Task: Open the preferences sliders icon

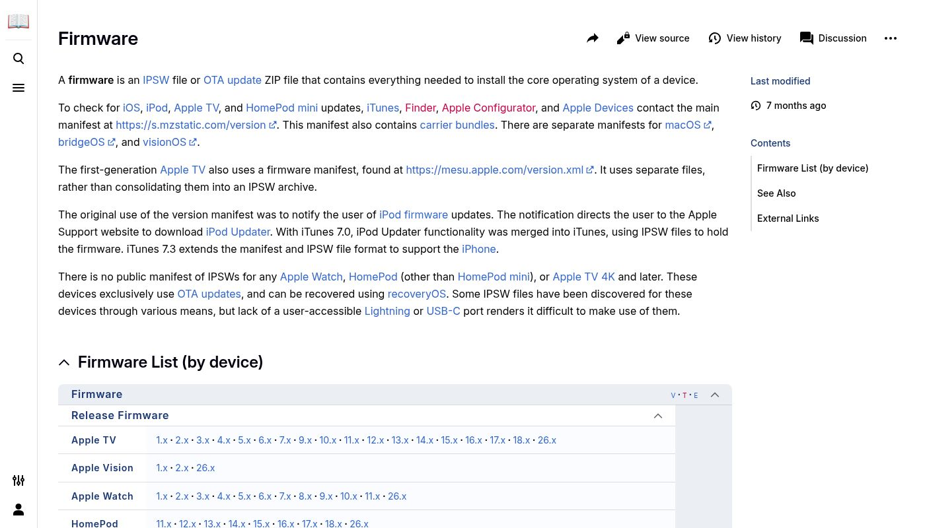Action: (18, 480)
